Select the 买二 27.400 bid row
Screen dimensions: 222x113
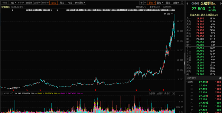204,51
